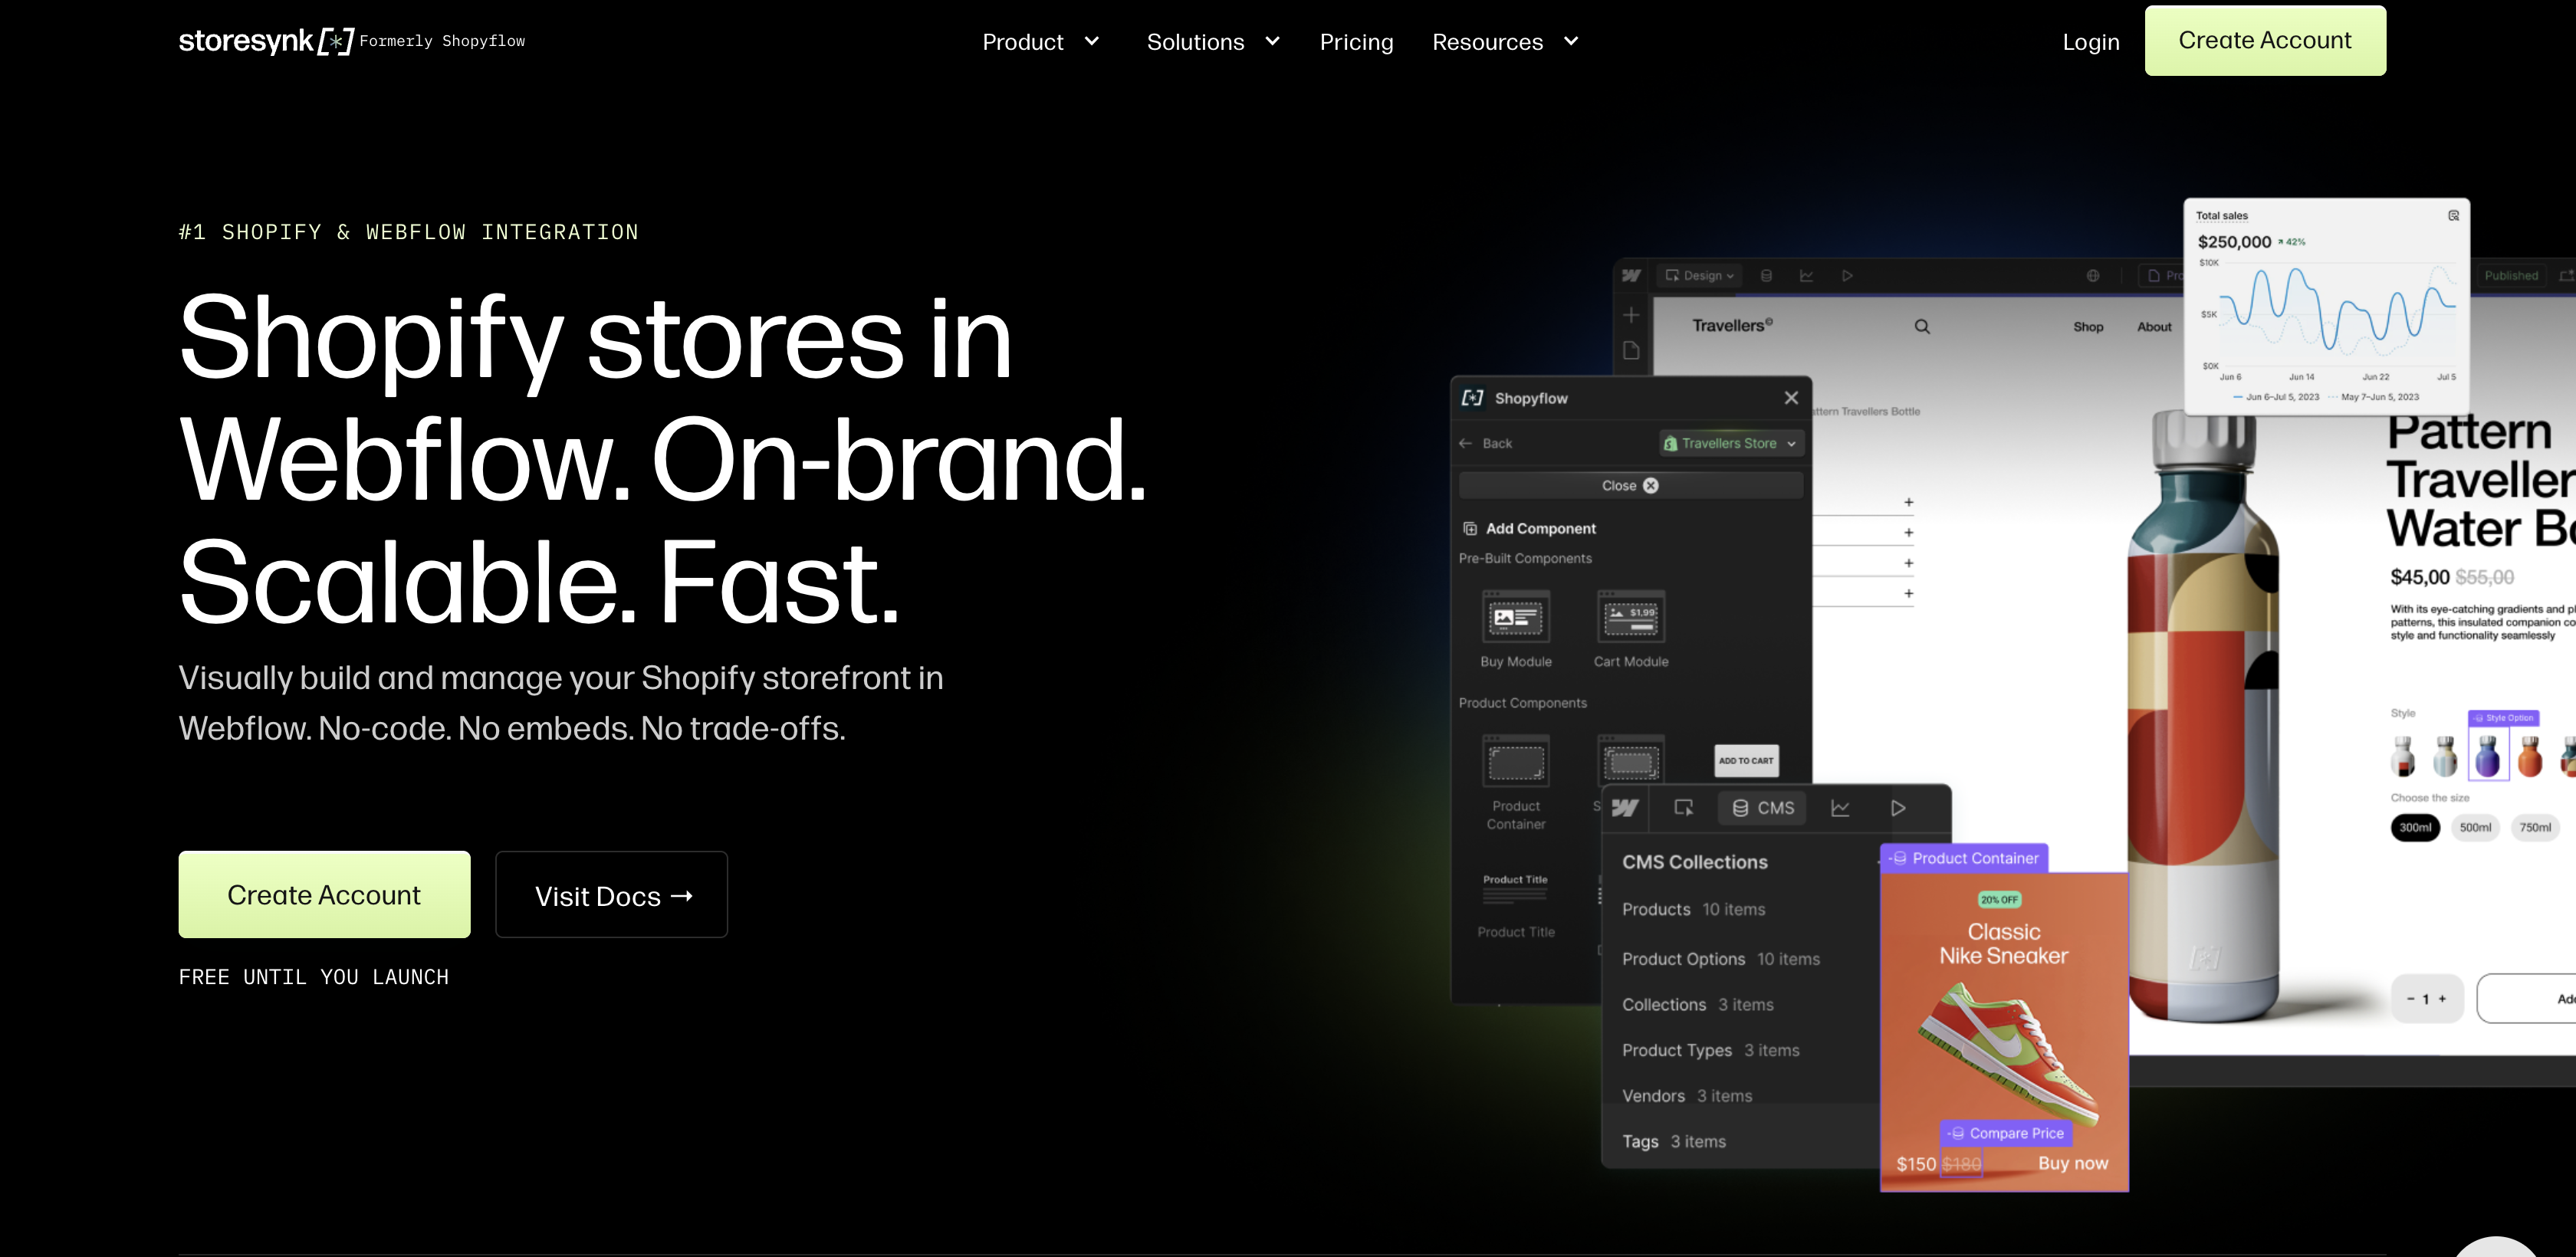Close the Shopyflow panel with X
This screenshot has height=1257, width=2576.
coord(1791,398)
